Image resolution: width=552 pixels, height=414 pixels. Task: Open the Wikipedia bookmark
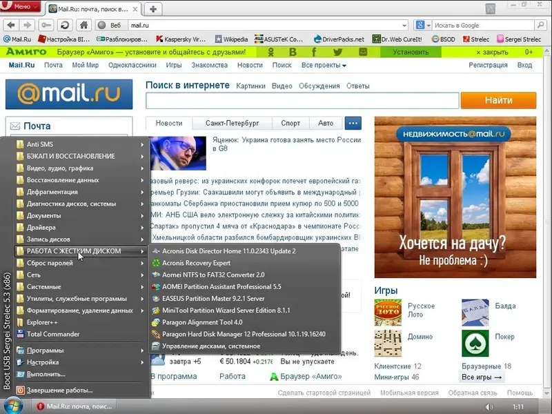coord(232,39)
